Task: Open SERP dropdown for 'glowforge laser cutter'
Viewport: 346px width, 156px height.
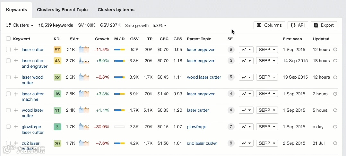Action: point(267,127)
